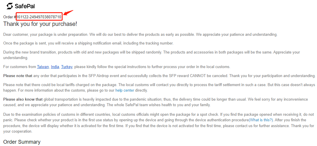The width and height of the screenshot is (317, 146).
Task: Click the "Dear customer" package preparation paragraph
Action: pos(140,35)
